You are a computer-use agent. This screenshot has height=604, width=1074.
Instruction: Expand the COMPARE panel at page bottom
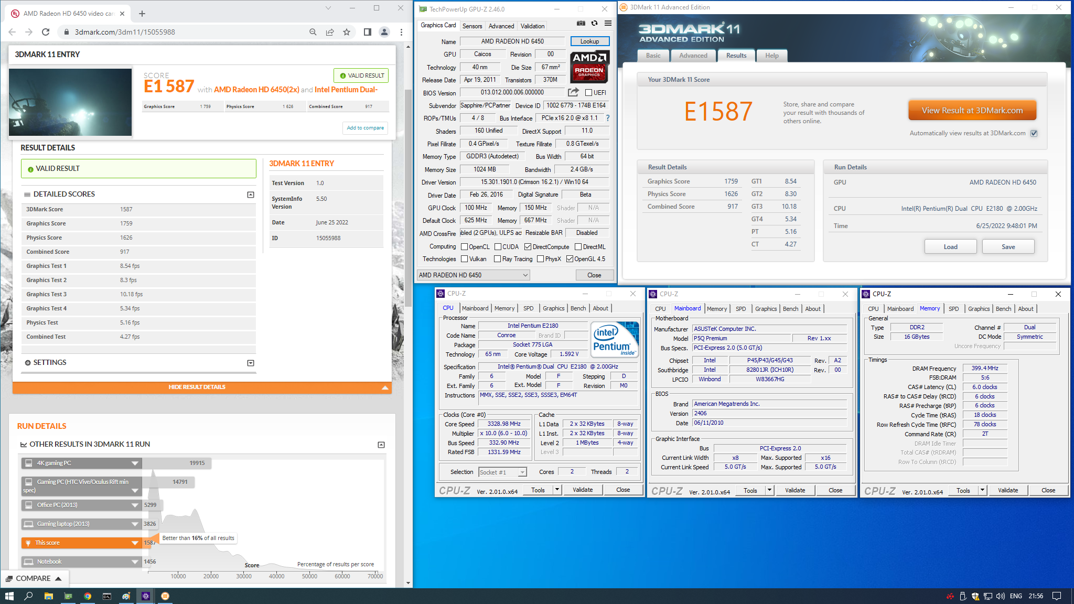(34, 578)
